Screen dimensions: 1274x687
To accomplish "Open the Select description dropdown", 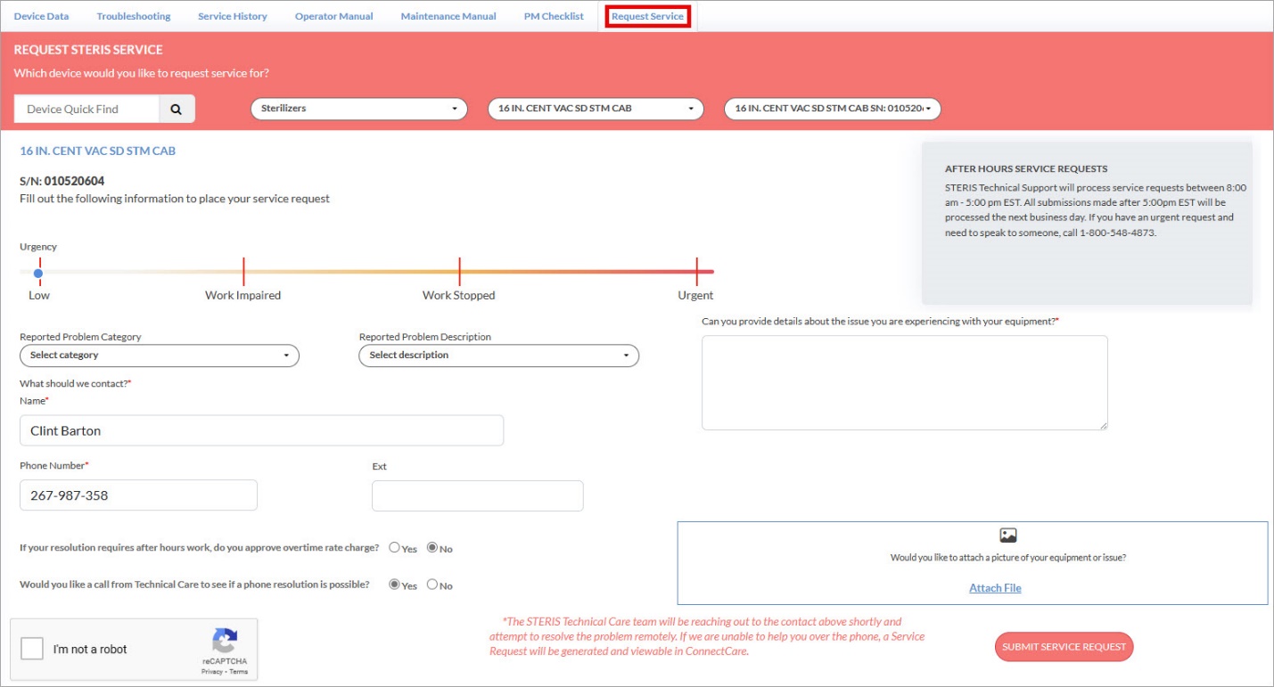I will point(499,356).
